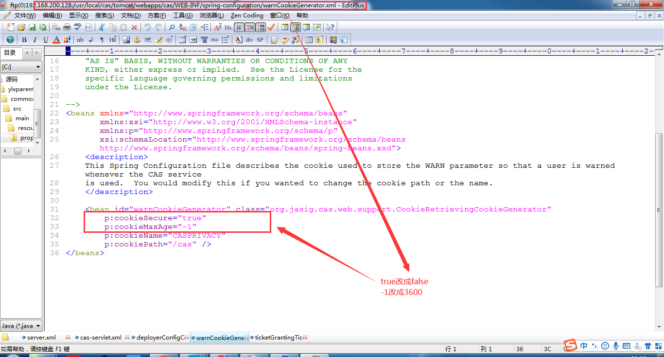Switch to the server.xml document tab
664x357 pixels.
tap(41, 337)
